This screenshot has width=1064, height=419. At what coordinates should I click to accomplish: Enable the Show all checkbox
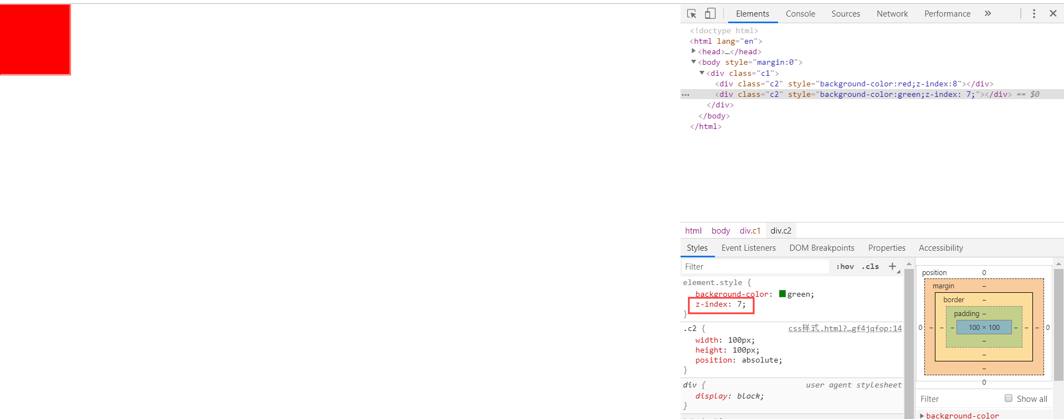pyautogui.click(x=1009, y=399)
